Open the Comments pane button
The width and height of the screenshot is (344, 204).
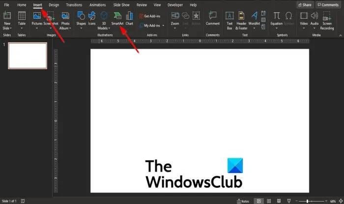328,5
